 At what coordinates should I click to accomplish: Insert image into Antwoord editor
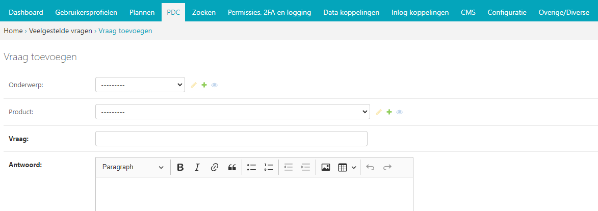click(x=326, y=167)
